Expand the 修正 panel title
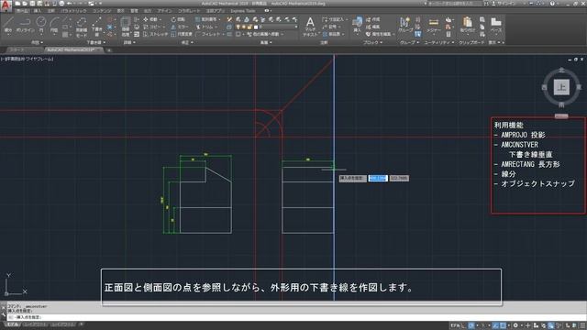 click(x=187, y=43)
